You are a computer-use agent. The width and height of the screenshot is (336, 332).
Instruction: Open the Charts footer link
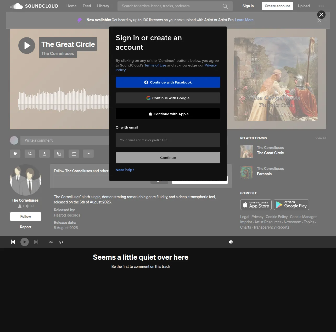[245, 227]
